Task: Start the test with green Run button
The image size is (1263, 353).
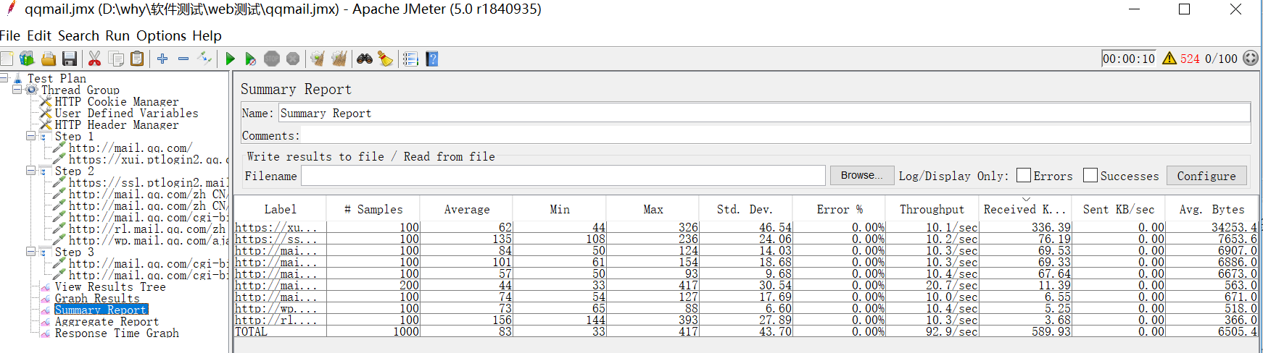Action: tap(230, 59)
